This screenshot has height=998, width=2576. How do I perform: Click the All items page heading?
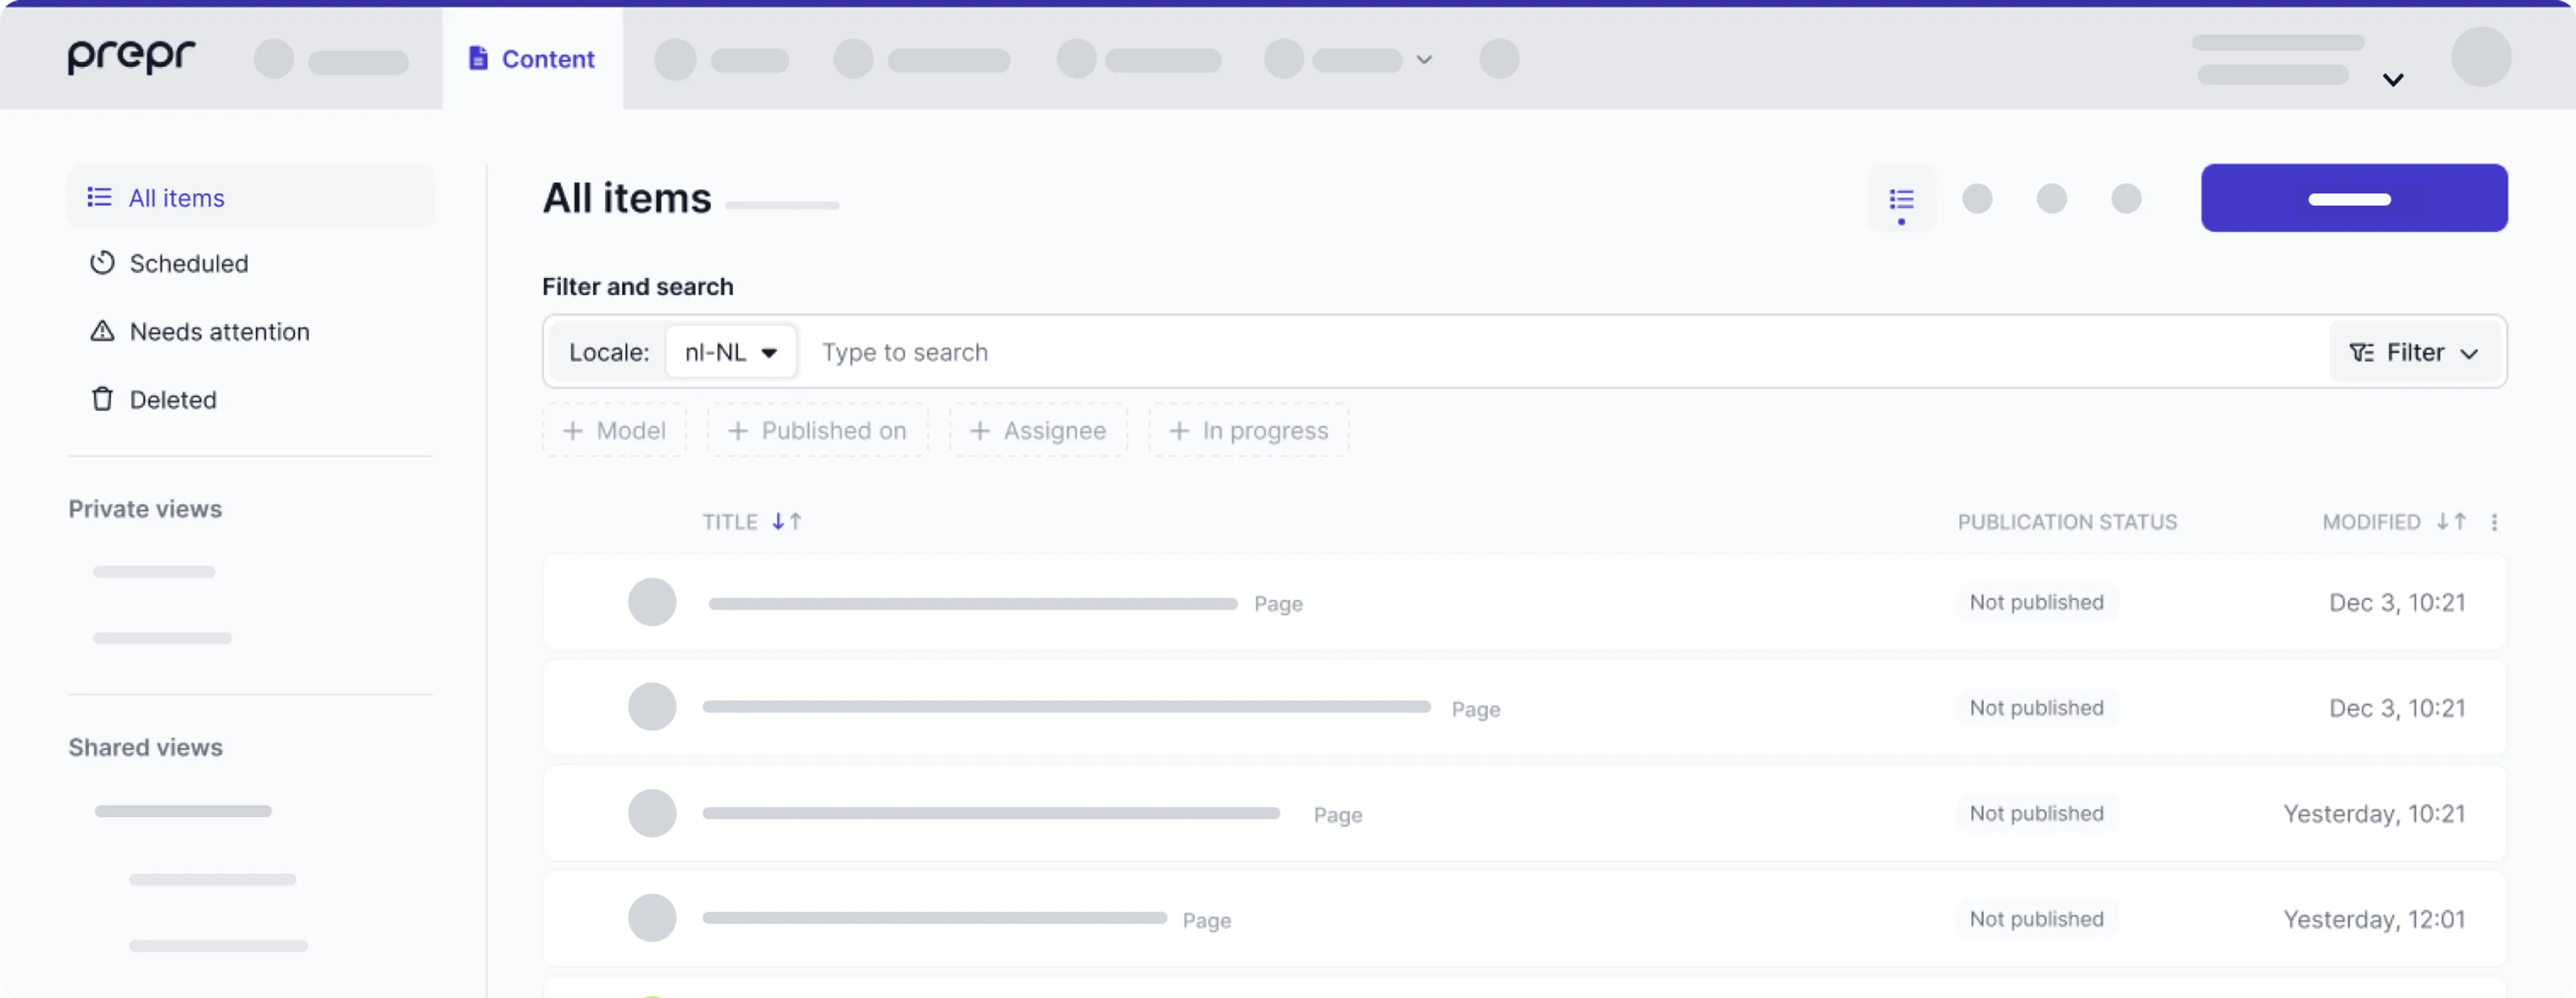pyautogui.click(x=627, y=198)
